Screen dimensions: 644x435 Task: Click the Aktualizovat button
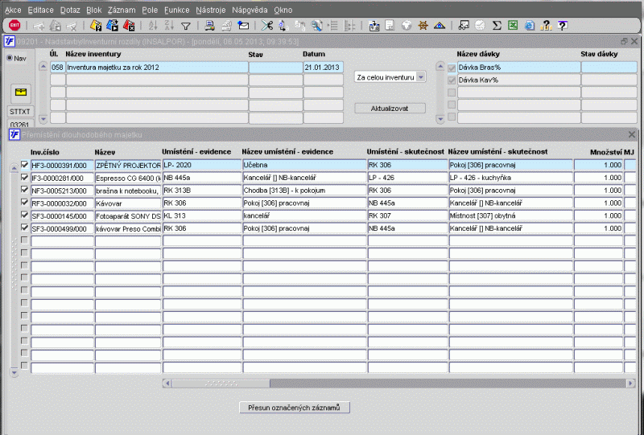pos(390,108)
